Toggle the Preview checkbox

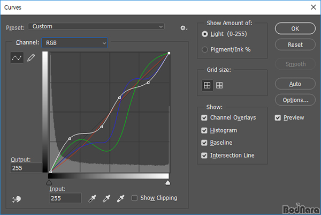coord(278,117)
